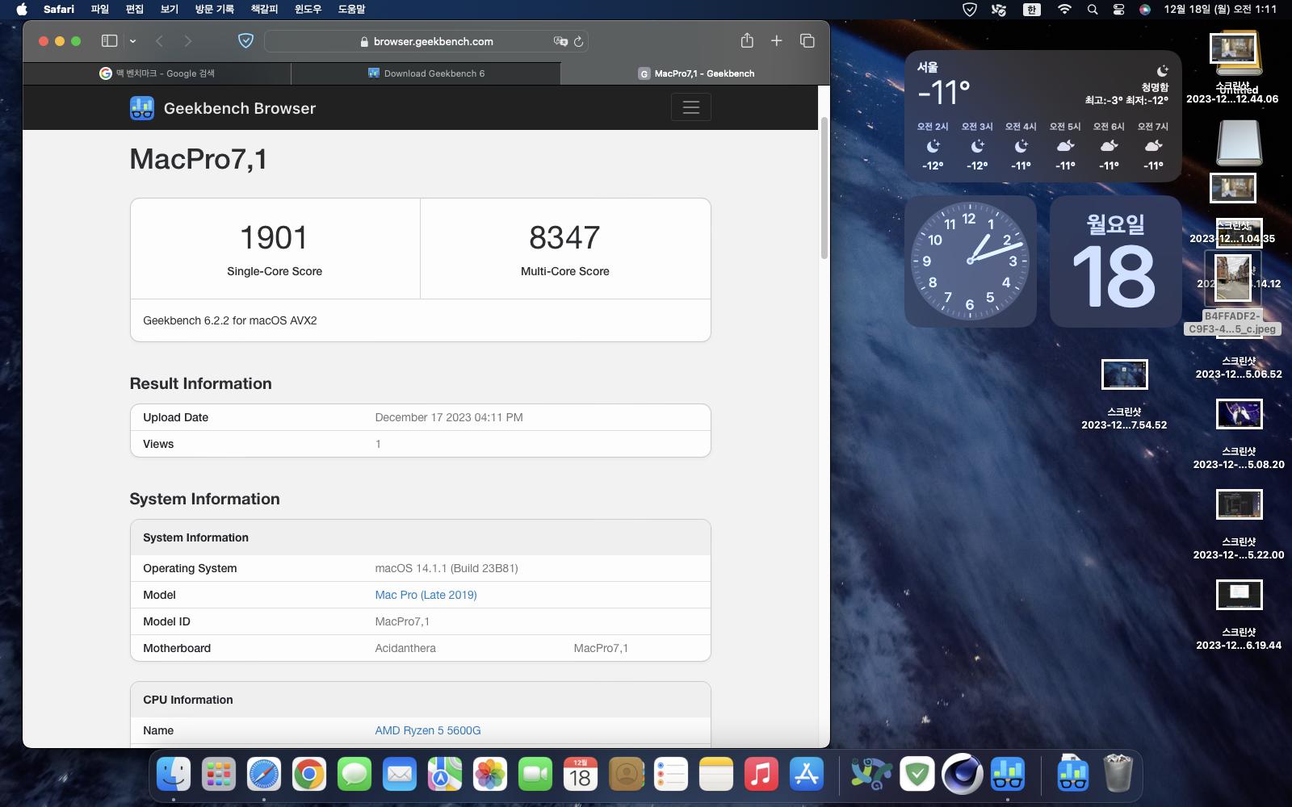Click the browser.geekbench.com address field

433,41
